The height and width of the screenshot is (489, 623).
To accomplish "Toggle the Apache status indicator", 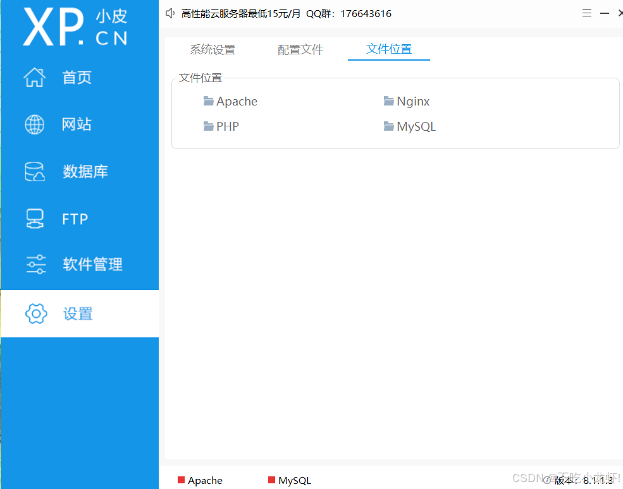I will 182,480.
